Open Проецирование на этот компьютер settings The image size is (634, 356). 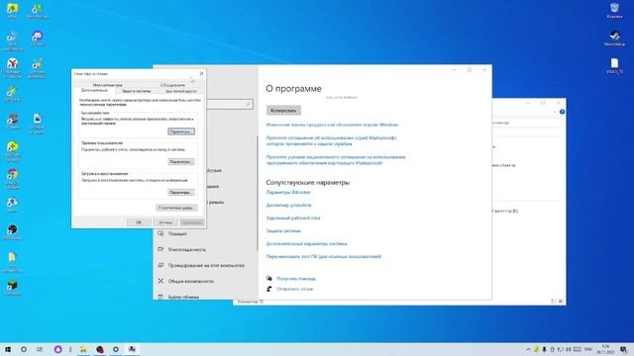point(206,265)
